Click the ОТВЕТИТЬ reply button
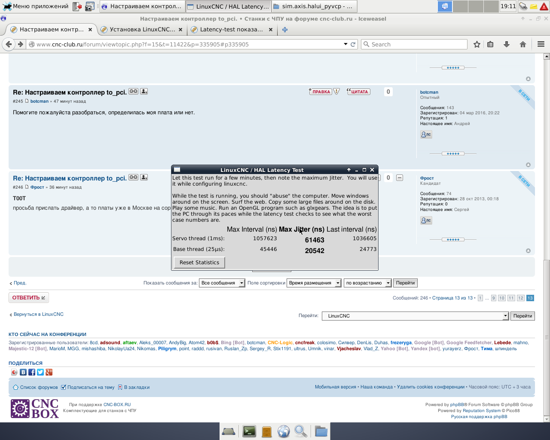The image size is (550, 440). (x=29, y=297)
